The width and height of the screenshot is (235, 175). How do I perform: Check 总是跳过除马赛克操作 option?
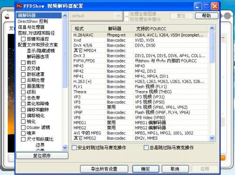[x=146, y=147]
